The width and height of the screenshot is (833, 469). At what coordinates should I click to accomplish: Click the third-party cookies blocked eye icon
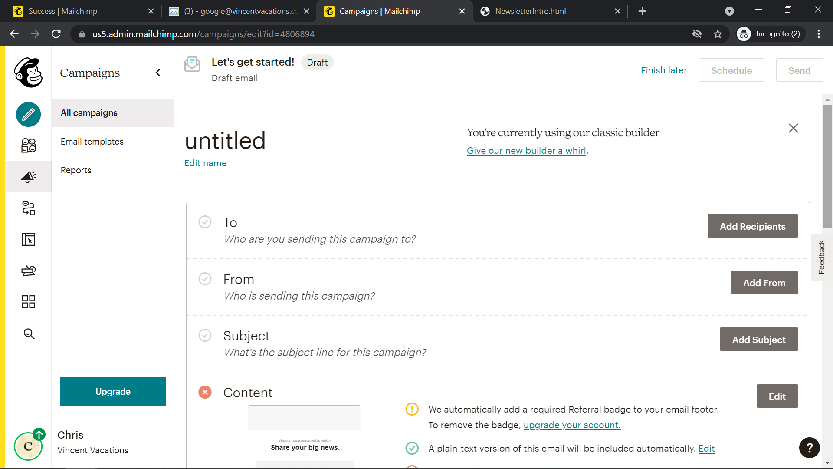(x=697, y=34)
